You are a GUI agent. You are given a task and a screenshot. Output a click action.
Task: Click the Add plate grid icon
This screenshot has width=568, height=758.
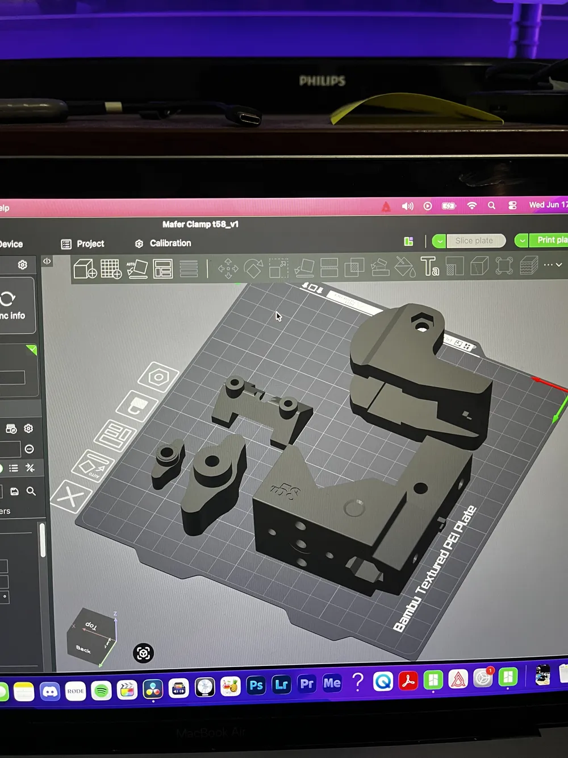pos(111,268)
